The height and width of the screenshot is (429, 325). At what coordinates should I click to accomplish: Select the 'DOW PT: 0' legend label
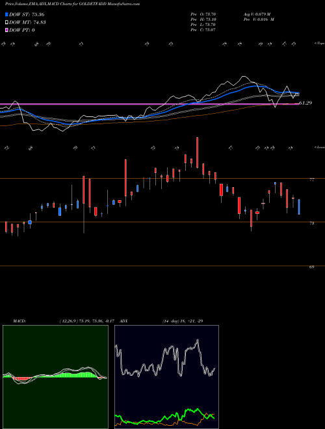pyautogui.click(x=22, y=30)
